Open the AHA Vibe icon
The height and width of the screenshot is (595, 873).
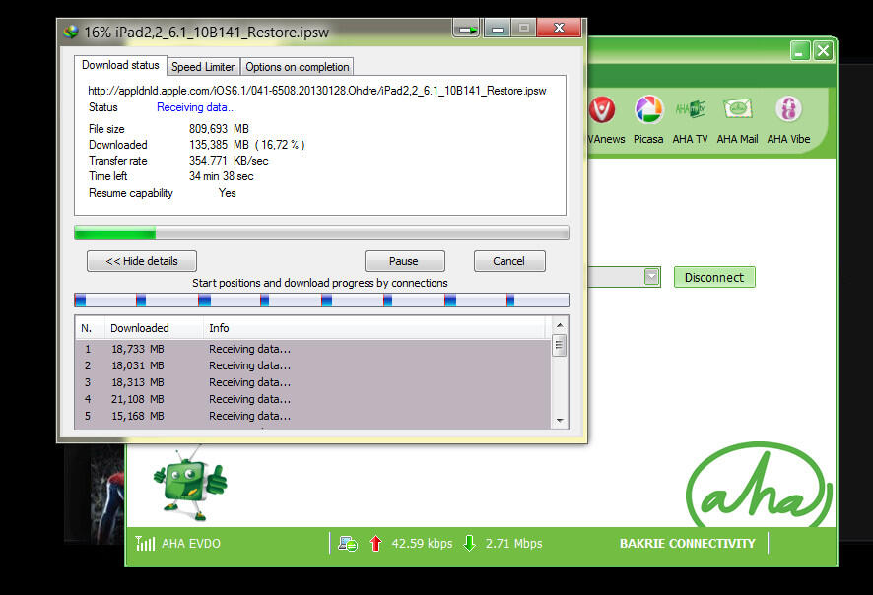(x=788, y=109)
